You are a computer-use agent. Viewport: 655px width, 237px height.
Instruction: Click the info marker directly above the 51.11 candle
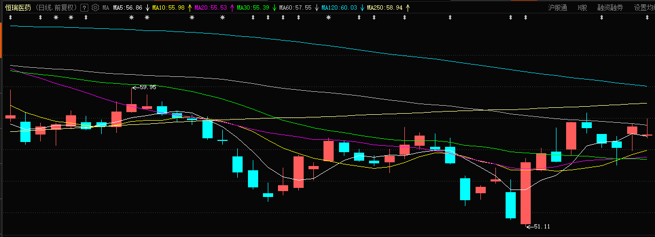(525, 18)
